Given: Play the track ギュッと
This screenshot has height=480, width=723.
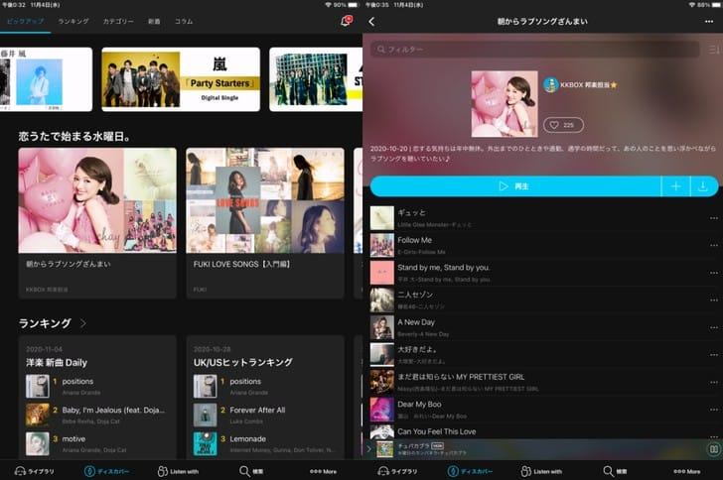Looking at the screenshot, I should [537, 218].
